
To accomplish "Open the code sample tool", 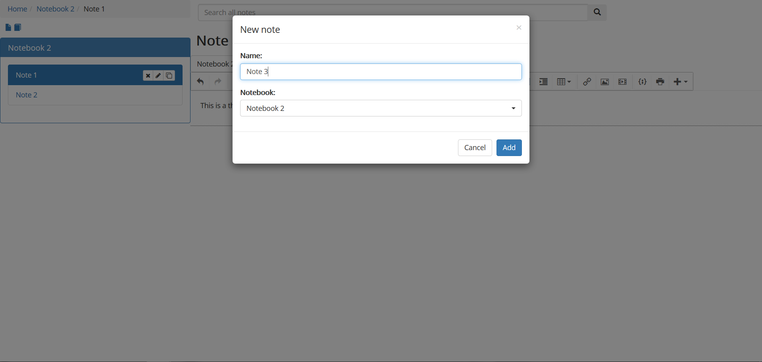I will tap(642, 82).
